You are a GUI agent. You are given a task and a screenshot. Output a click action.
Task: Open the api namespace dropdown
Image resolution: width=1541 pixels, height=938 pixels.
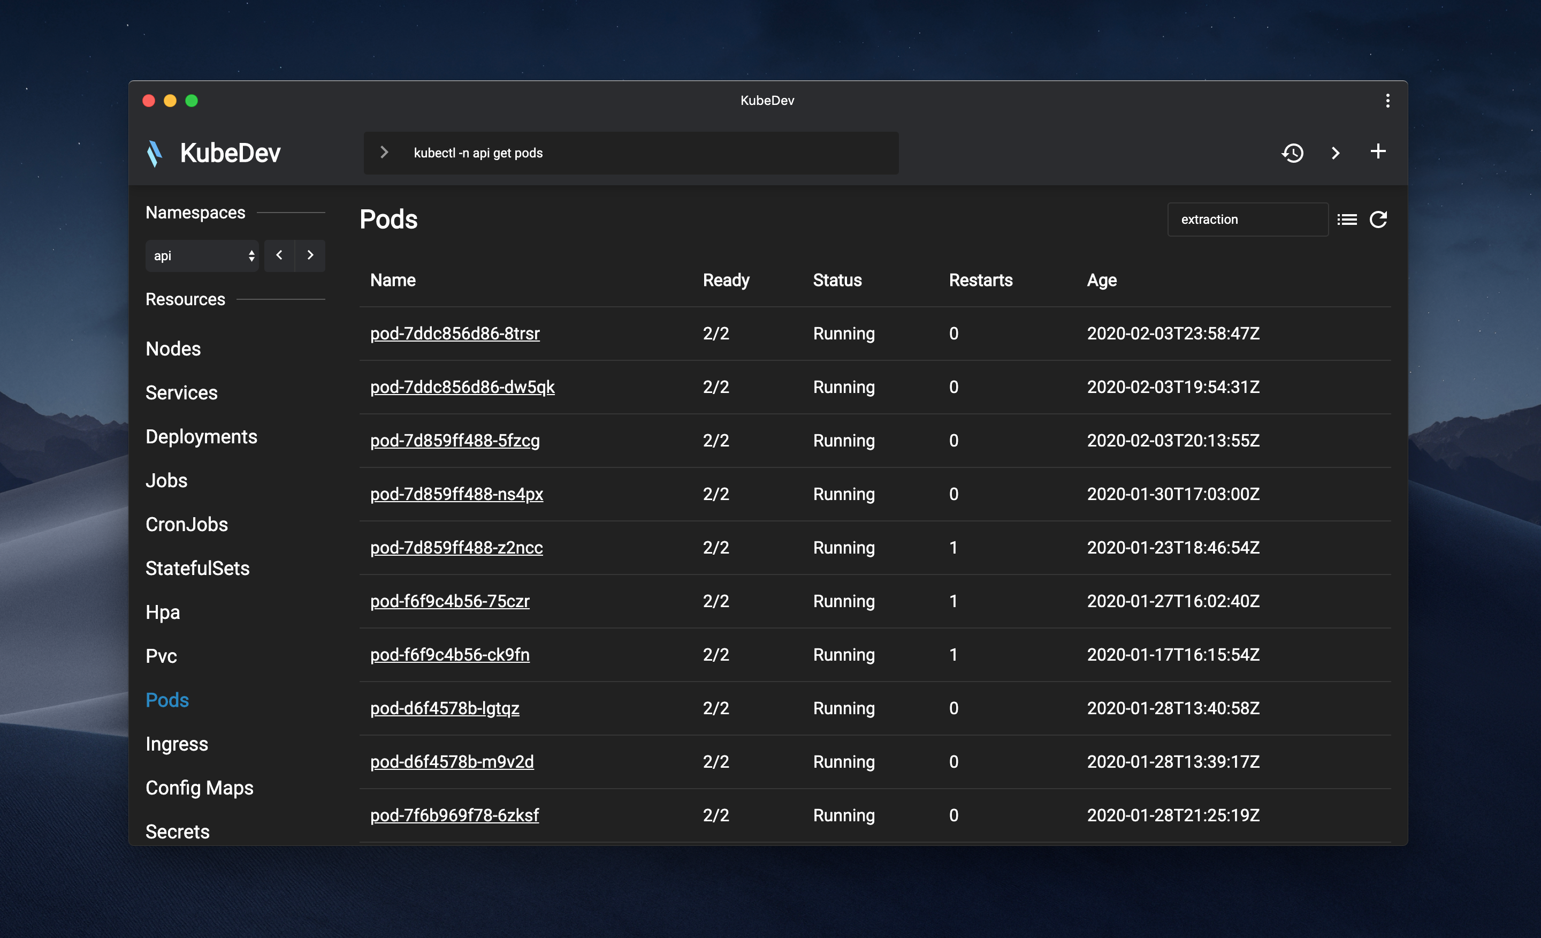202,256
